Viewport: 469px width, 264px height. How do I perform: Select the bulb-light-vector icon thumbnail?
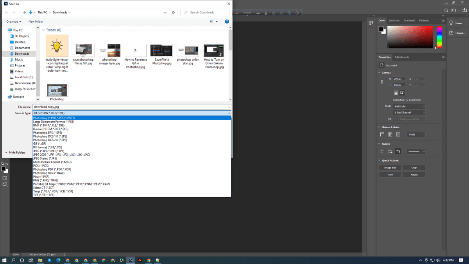pos(57,46)
